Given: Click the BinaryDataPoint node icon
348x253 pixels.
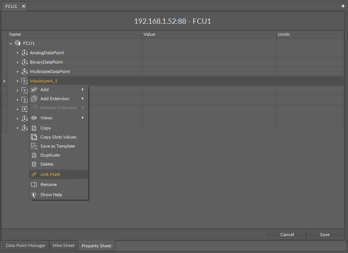Looking at the screenshot, I should point(25,62).
